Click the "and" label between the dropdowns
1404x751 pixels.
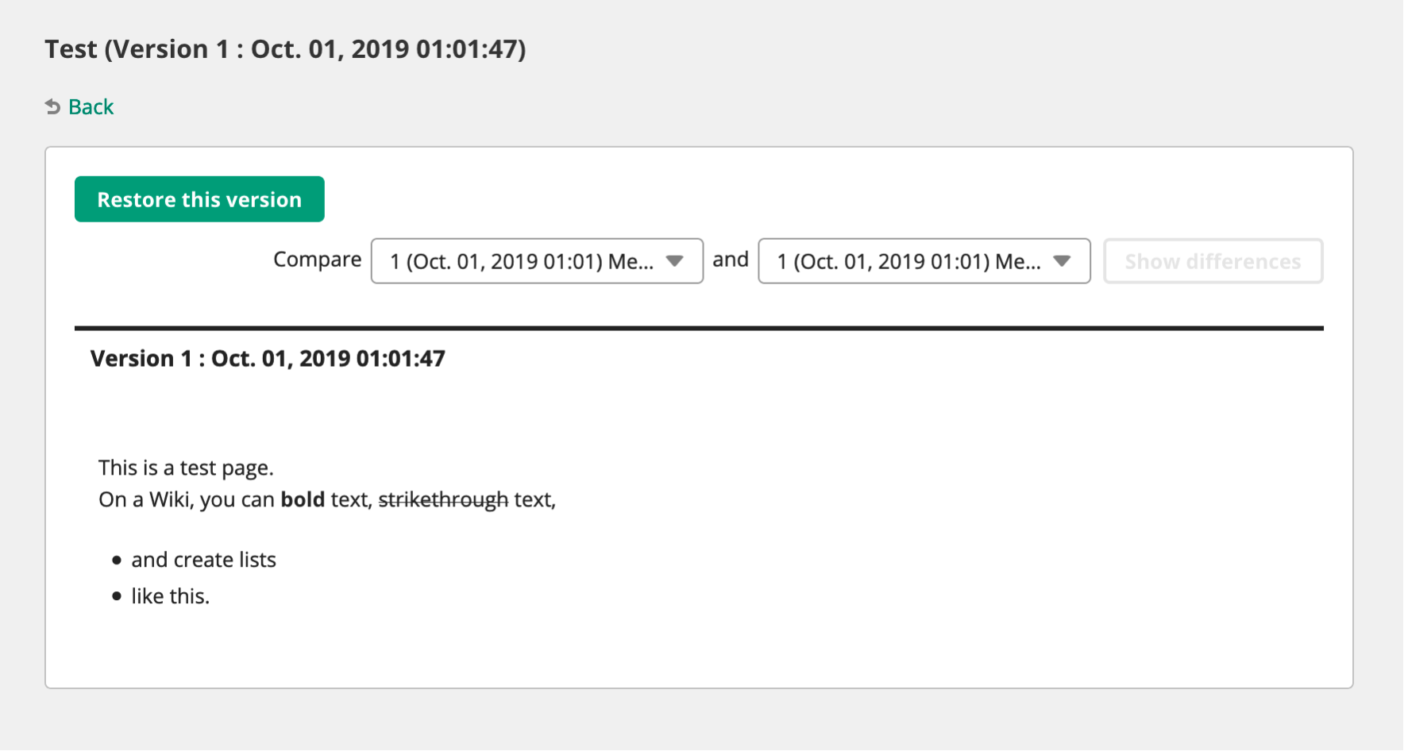(x=731, y=260)
